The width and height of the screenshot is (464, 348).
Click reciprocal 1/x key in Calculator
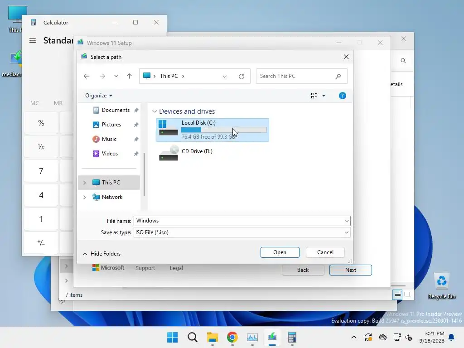coord(41,147)
